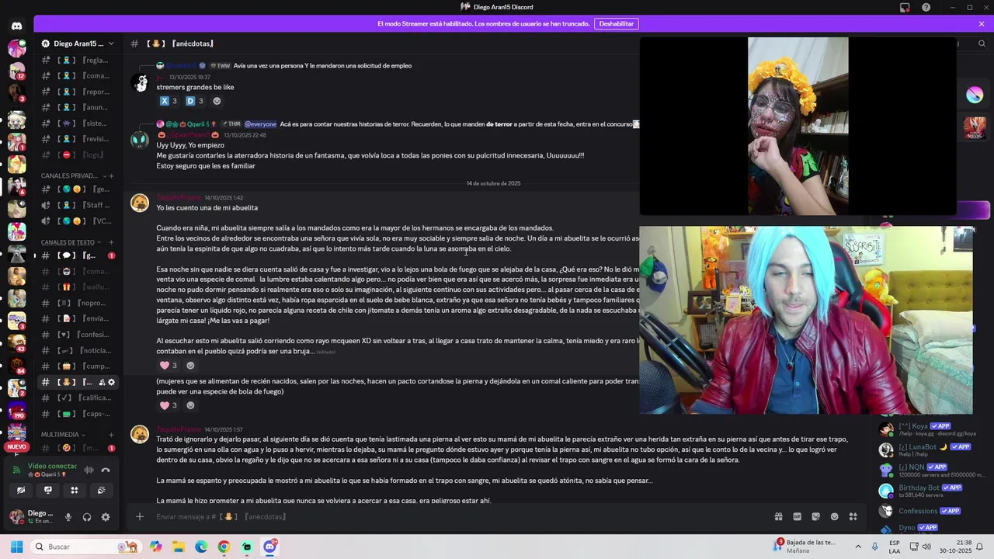Open volume control in system tray
Screen dimensions: 994x559
point(926,547)
